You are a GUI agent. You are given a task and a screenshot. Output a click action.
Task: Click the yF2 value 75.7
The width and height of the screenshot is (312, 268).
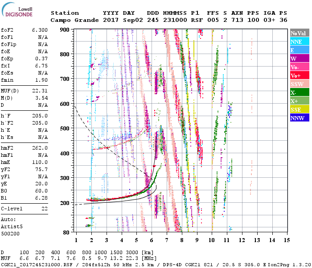pos(41,169)
